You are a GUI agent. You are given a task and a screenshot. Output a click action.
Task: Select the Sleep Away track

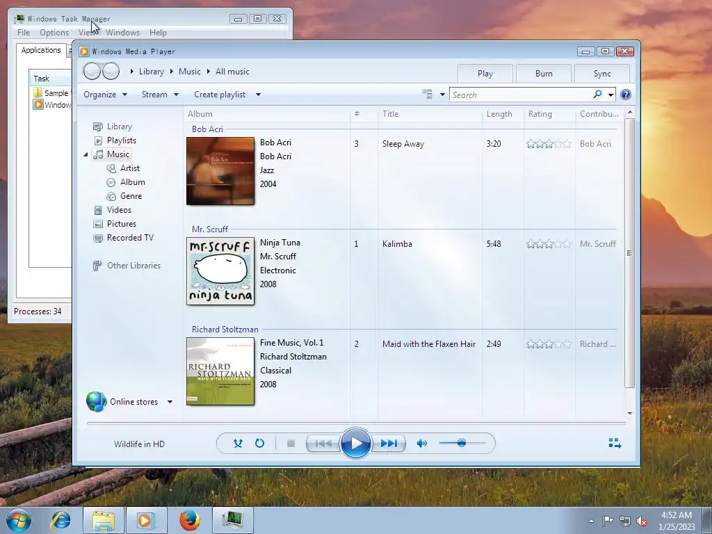[x=403, y=144]
